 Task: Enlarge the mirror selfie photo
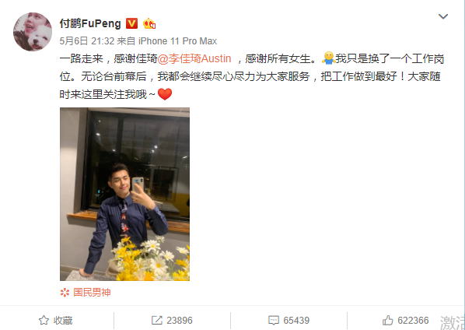[x=125, y=194]
